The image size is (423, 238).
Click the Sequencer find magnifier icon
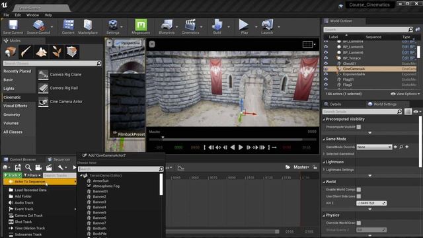pyautogui.click(x=28, y=167)
